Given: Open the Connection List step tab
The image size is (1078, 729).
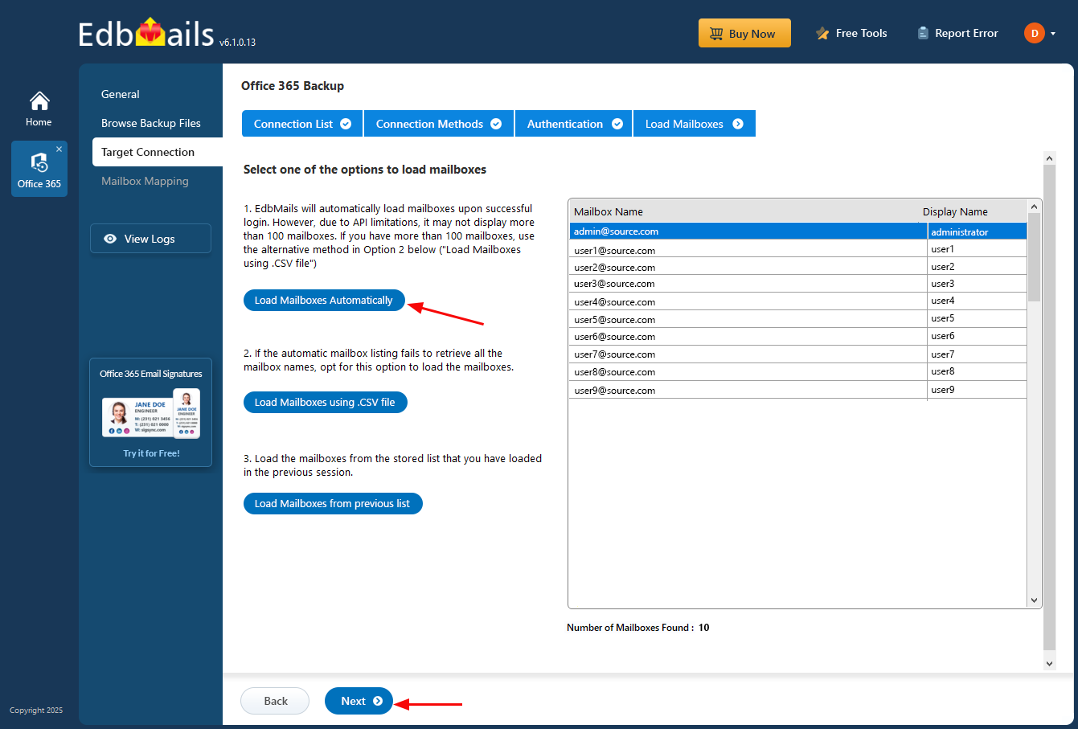Looking at the screenshot, I should point(302,124).
